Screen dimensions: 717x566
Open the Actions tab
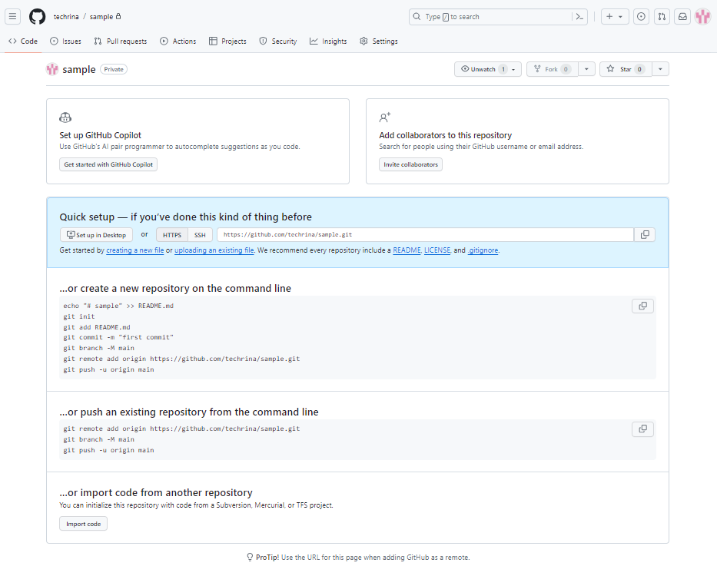178,41
